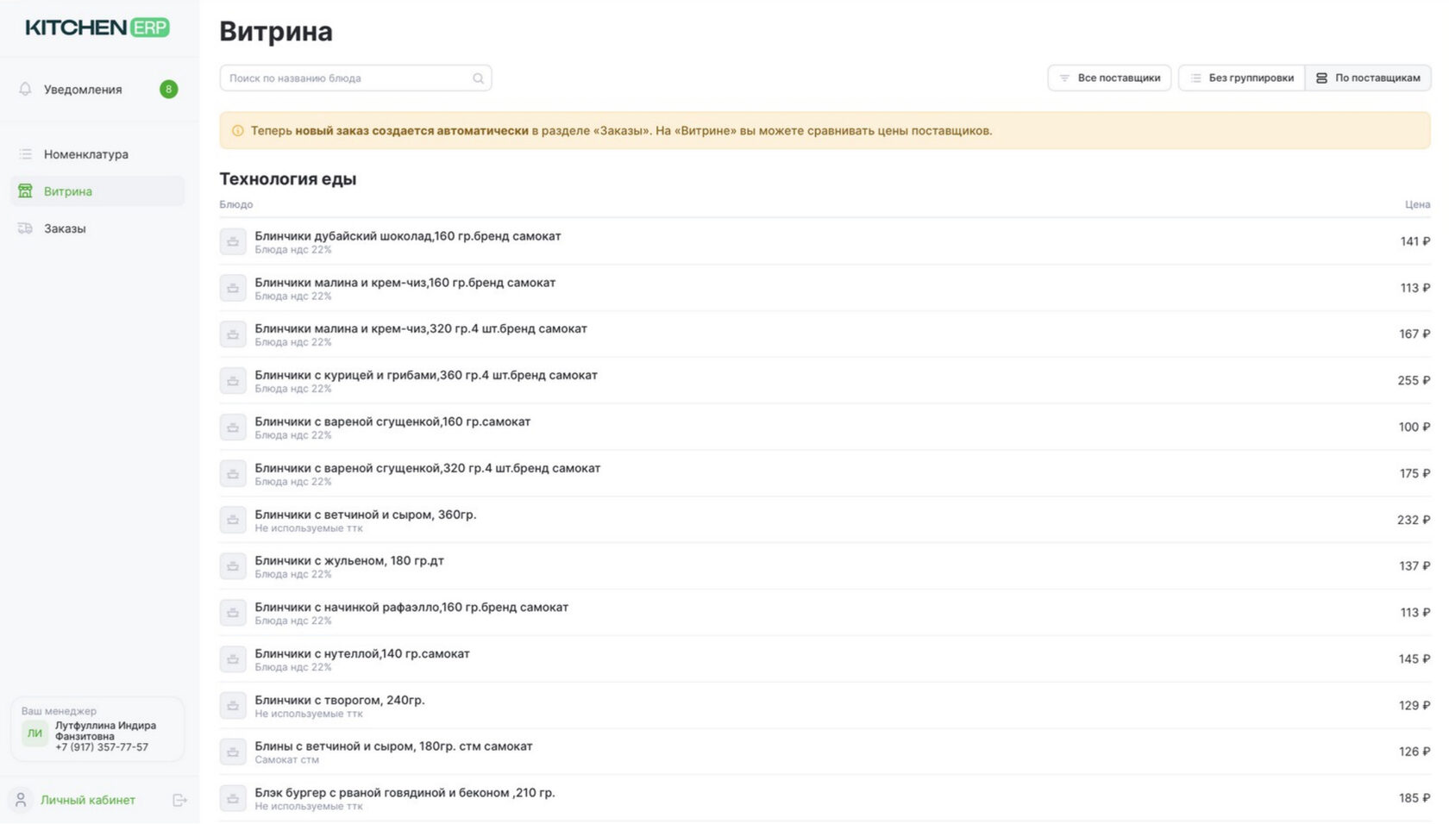1449x824 pixels.
Task: Select Блэк бургер с рваной говядиной title
Action: point(405,793)
